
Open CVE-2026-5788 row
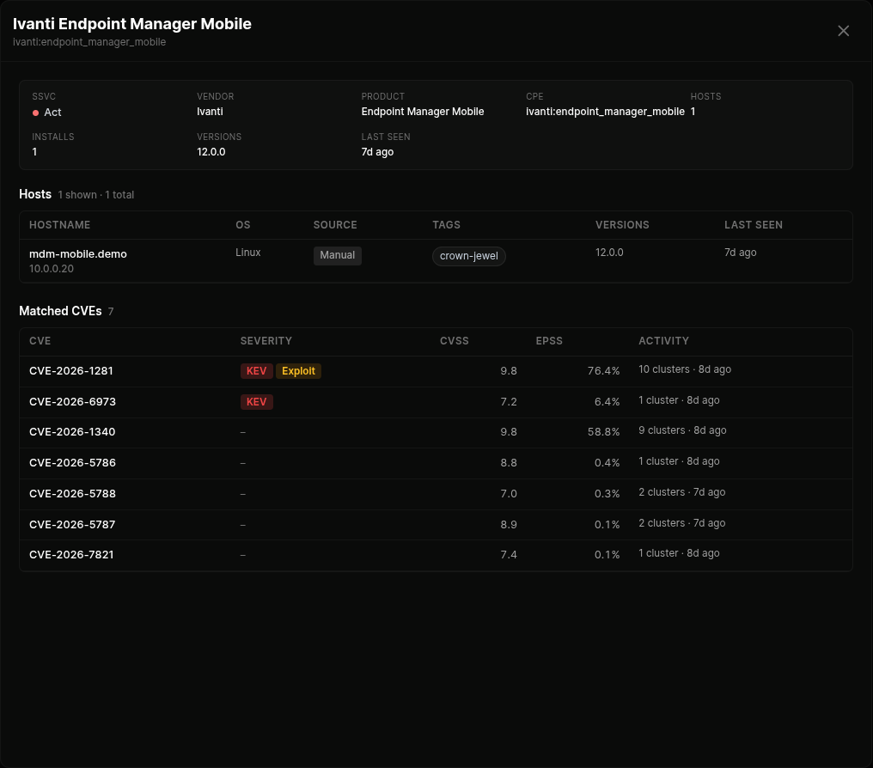pyautogui.click(x=436, y=494)
